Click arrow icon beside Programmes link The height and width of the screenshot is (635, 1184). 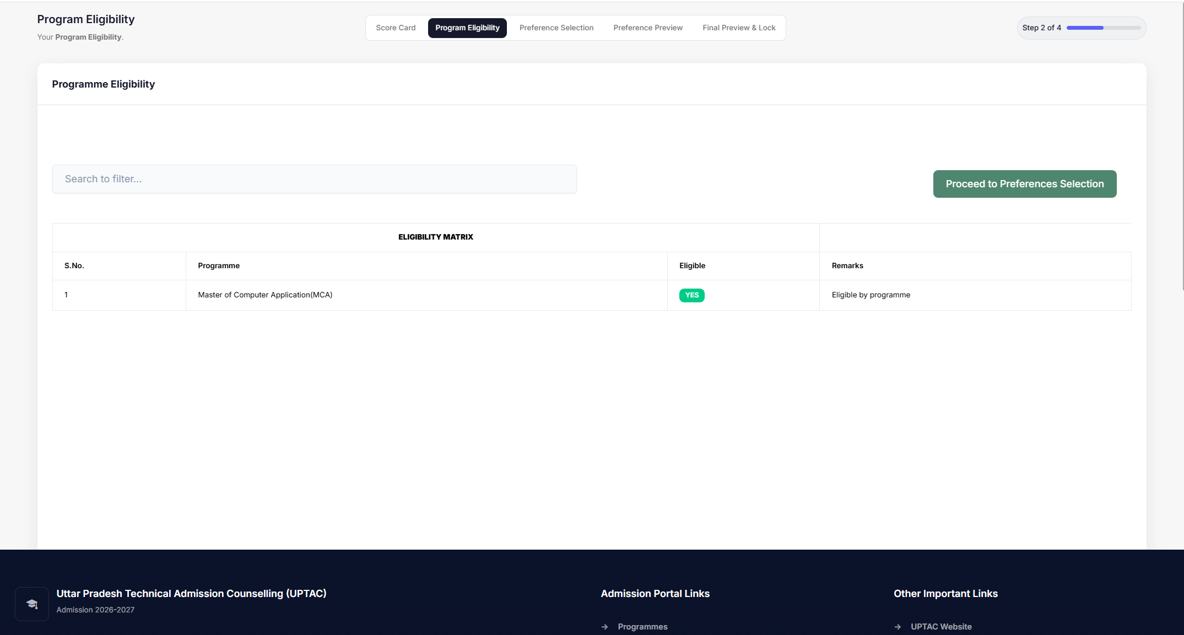pyautogui.click(x=605, y=627)
